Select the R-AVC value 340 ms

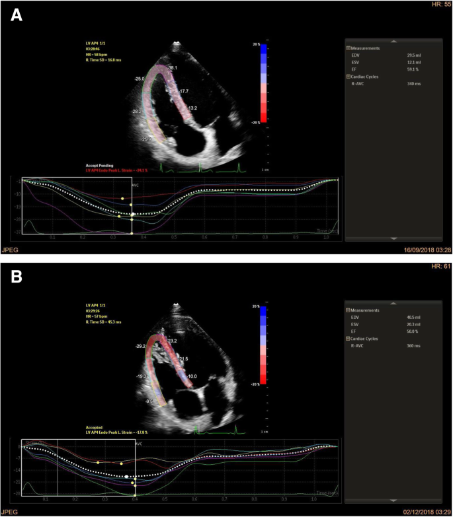(414, 84)
